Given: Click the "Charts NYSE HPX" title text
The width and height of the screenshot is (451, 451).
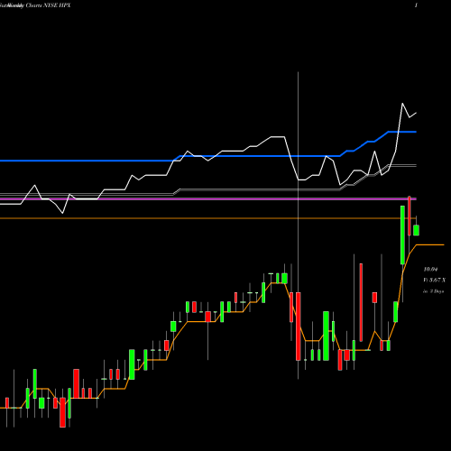Looking at the screenshot, I should pyautogui.click(x=48, y=5).
